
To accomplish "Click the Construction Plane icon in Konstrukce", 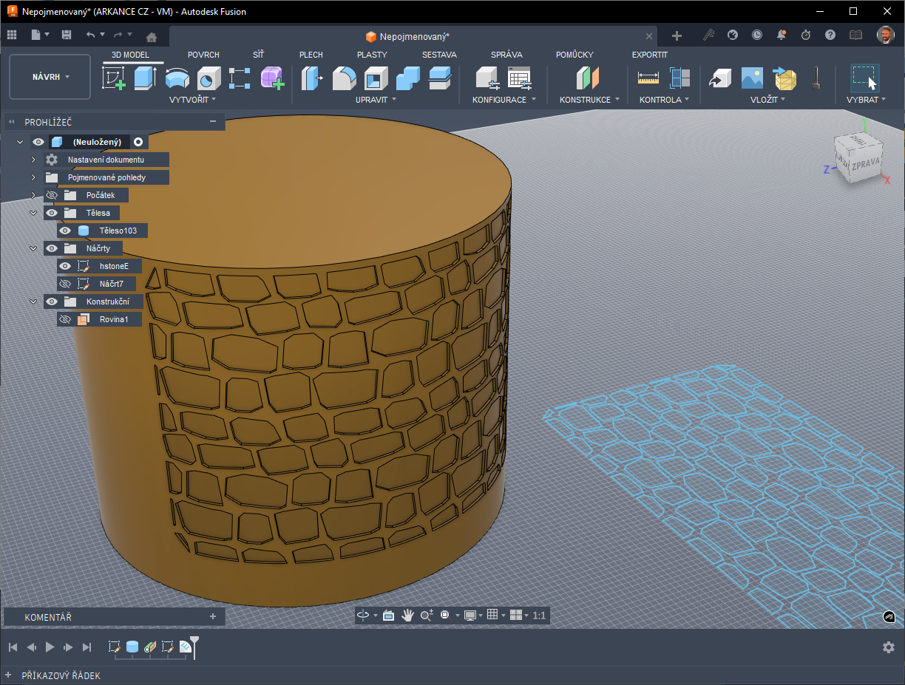I will click(588, 78).
